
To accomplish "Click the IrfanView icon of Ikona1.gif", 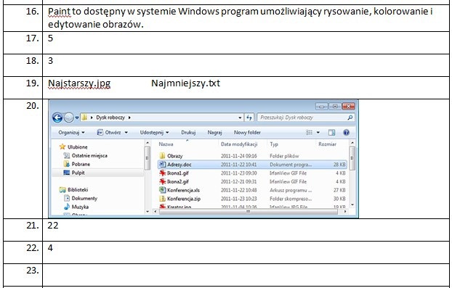I will [163, 173].
